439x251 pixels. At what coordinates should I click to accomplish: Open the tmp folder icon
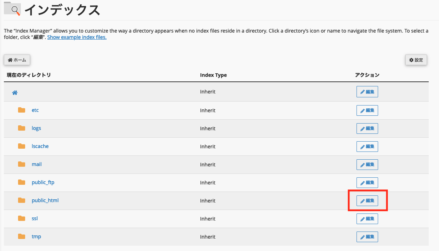[x=22, y=236]
